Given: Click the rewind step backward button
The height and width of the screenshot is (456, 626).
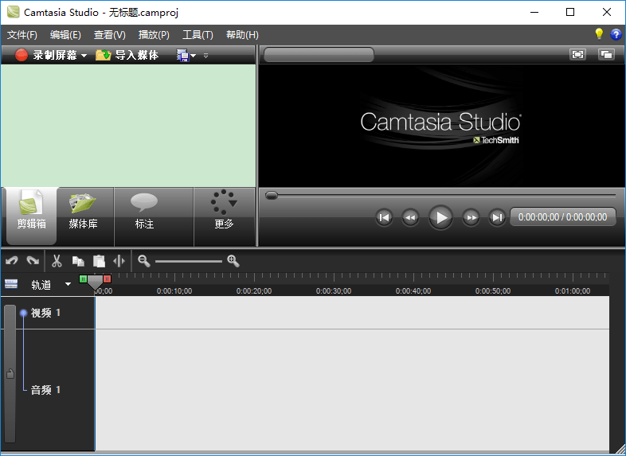Looking at the screenshot, I should pyautogui.click(x=410, y=217).
